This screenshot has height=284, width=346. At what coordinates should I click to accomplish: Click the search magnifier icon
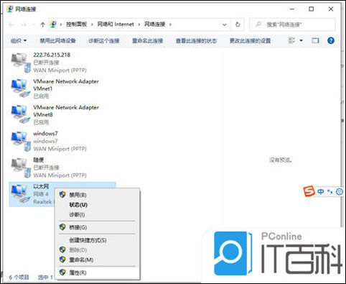coord(258,24)
